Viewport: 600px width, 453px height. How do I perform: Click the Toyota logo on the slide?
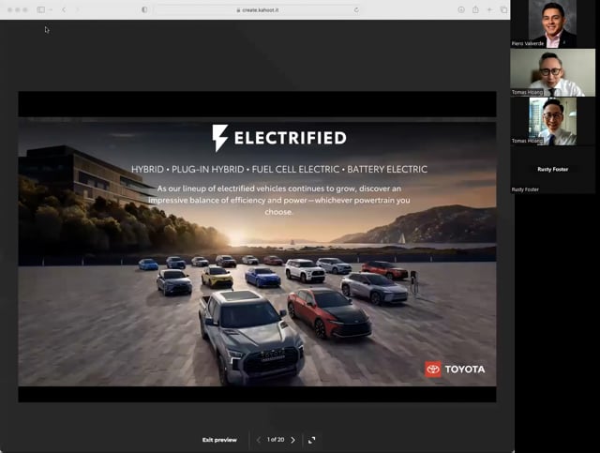tap(455, 370)
